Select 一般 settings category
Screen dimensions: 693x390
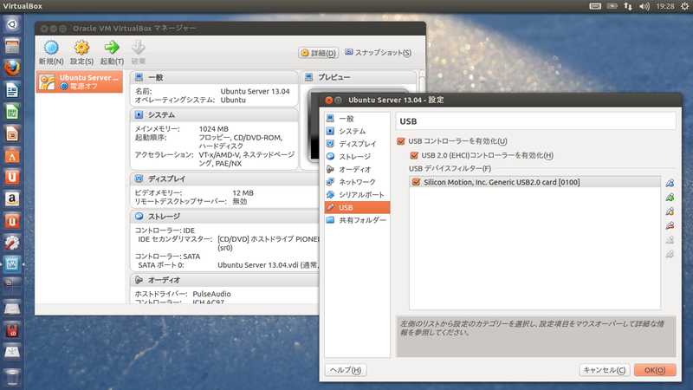pos(357,119)
